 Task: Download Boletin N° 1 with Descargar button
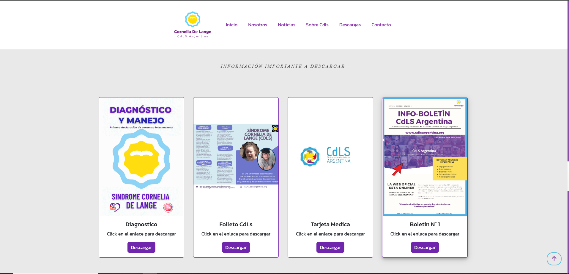pyautogui.click(x=425, y=247)
